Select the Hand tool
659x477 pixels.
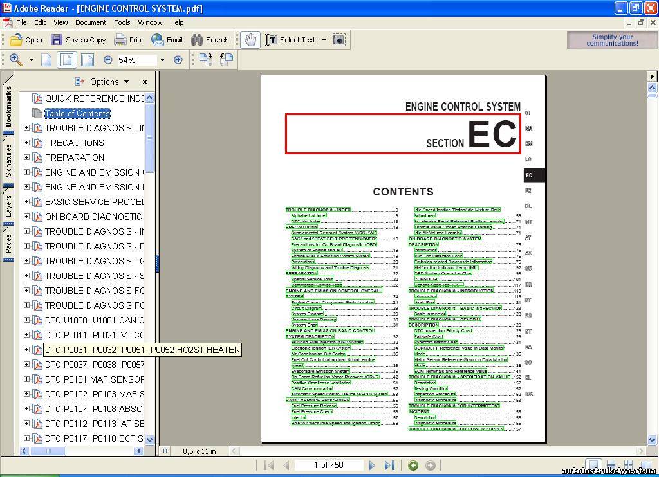250,40
